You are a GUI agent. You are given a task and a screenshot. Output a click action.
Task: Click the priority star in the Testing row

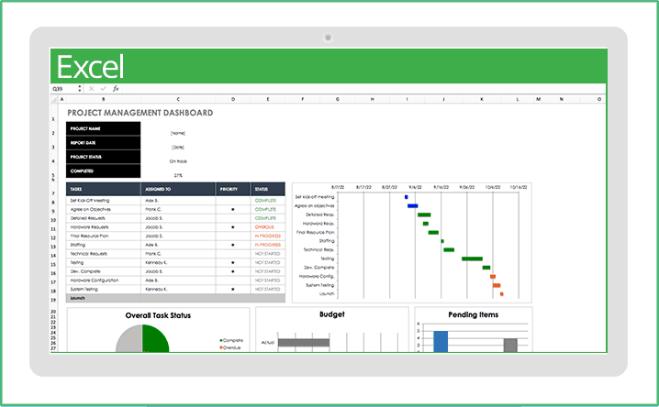coord(233,262)
